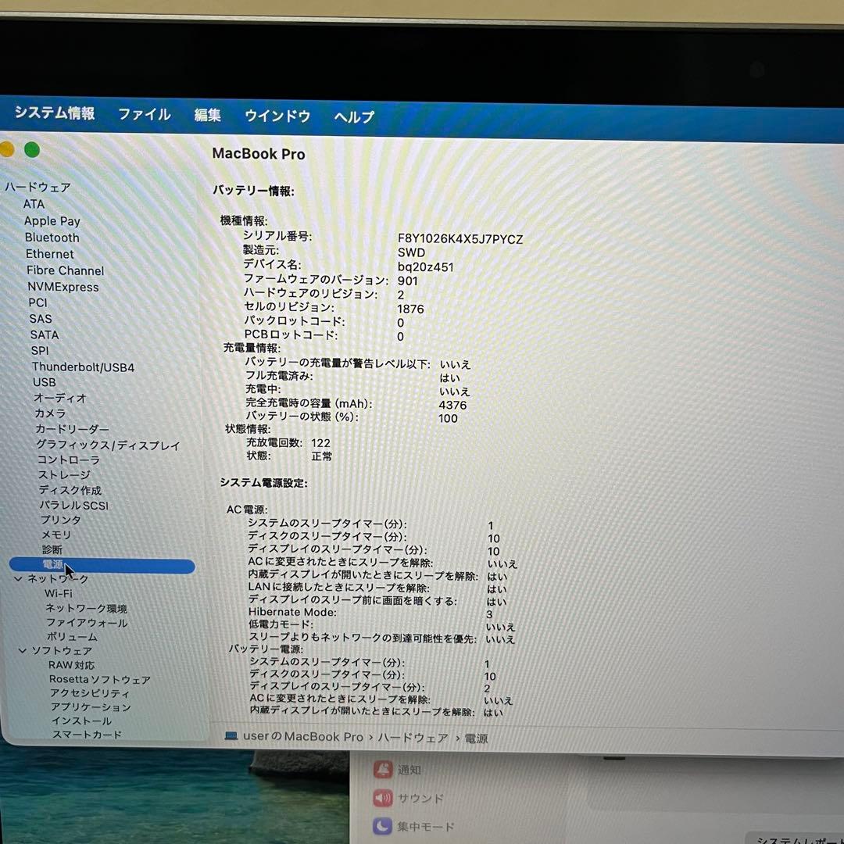The width and height of the screenshot is (844, 844).
Task: Select PCI in the sidebar
Action: coord(38,302)
